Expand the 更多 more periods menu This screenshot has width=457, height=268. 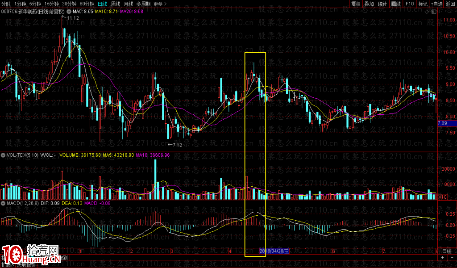160,4
